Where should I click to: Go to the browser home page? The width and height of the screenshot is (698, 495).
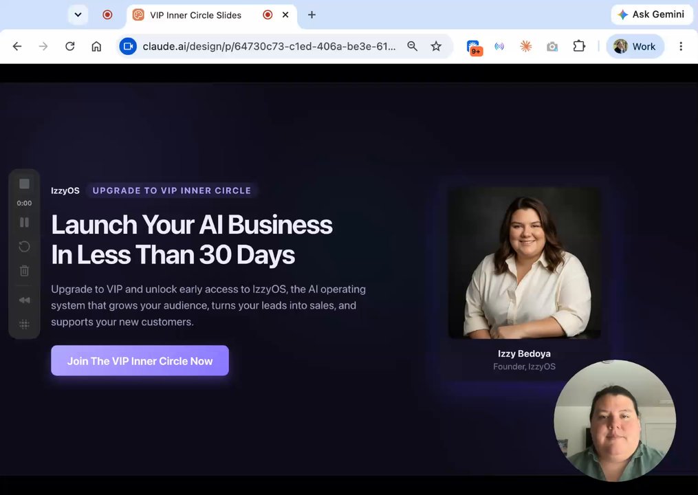point(96,46)
